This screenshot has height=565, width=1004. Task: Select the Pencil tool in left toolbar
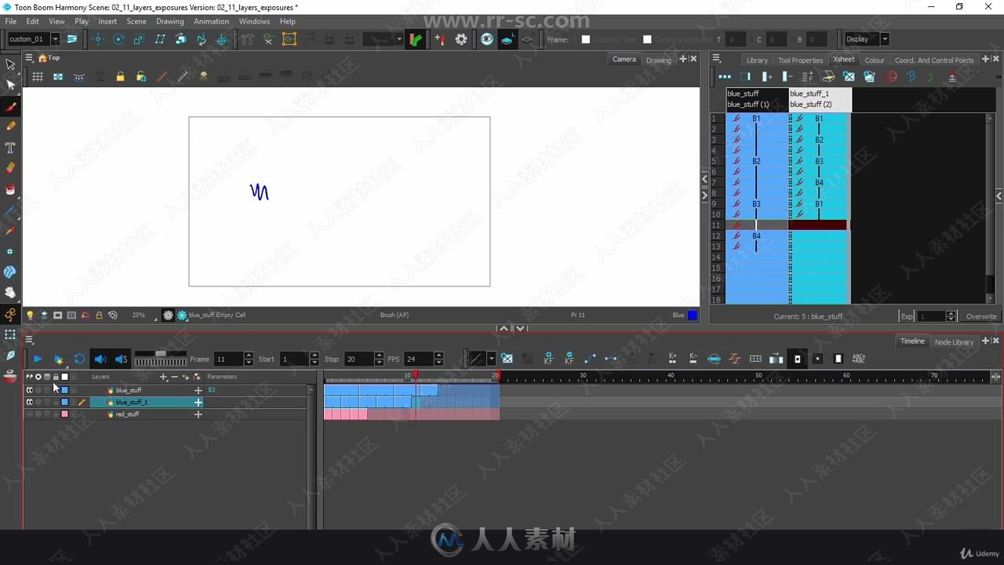tap(10, 126)
